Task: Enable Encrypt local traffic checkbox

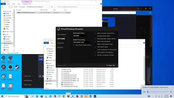Action: click(95, 36)
